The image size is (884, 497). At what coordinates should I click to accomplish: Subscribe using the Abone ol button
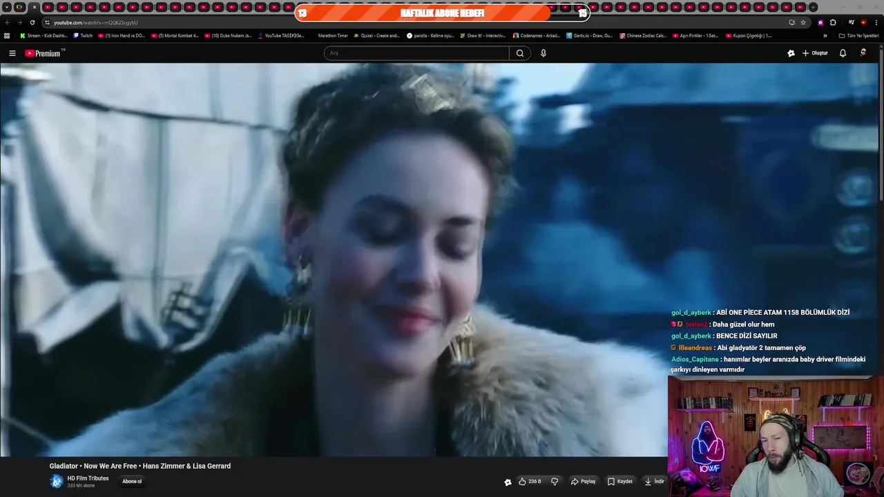pyautogui.click(x=132, y=481)
